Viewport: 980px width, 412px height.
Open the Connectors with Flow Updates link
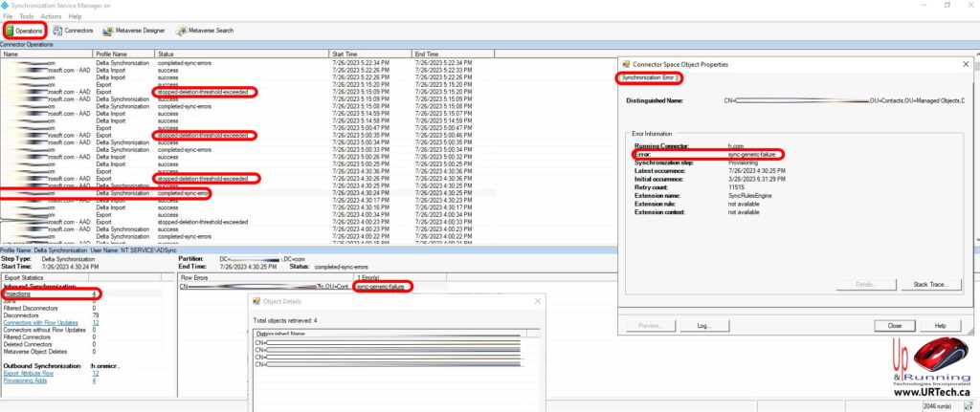pos(42,322)
